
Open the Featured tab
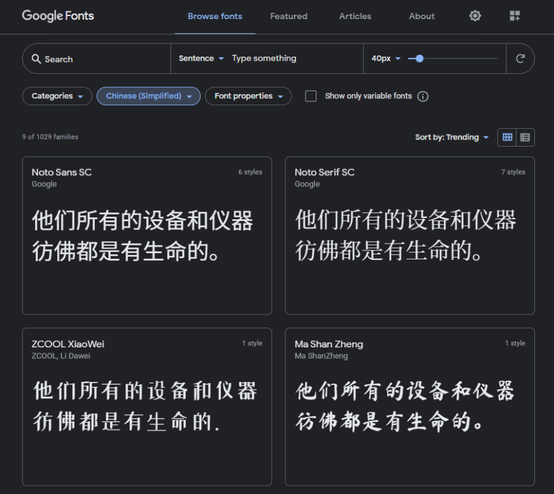(288, 17)
